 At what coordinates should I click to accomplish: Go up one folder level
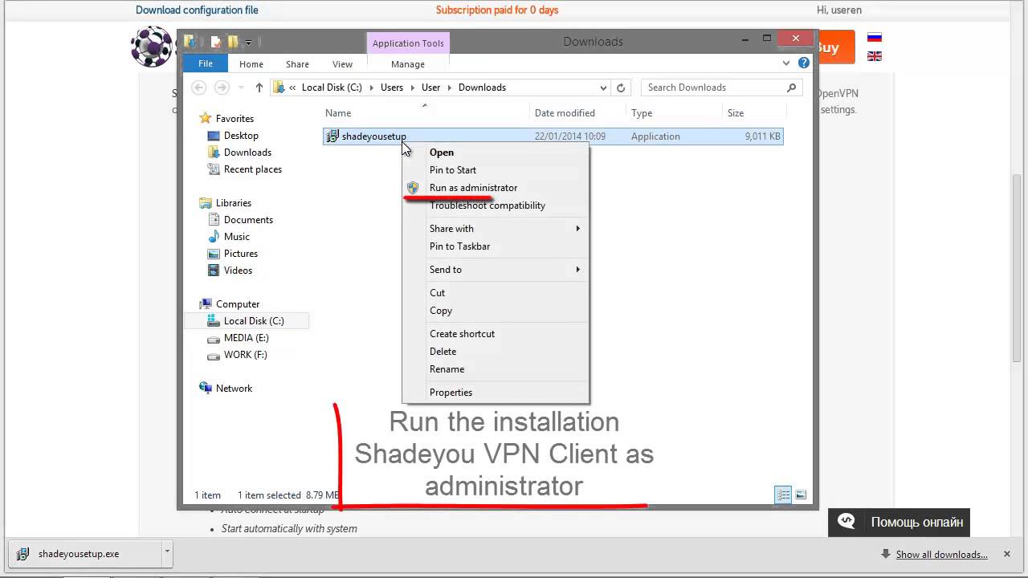coord(259,88)
